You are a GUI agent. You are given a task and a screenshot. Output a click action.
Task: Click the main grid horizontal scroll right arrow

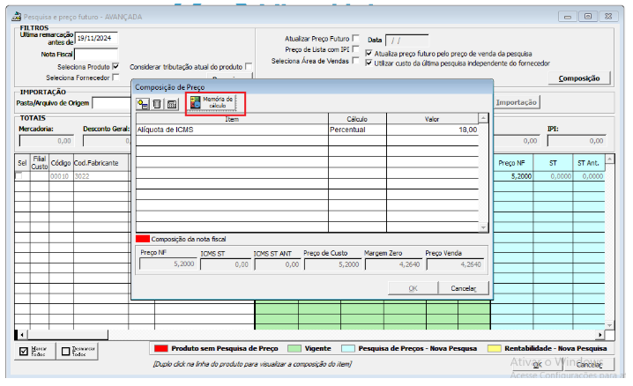tap(600, 334)
